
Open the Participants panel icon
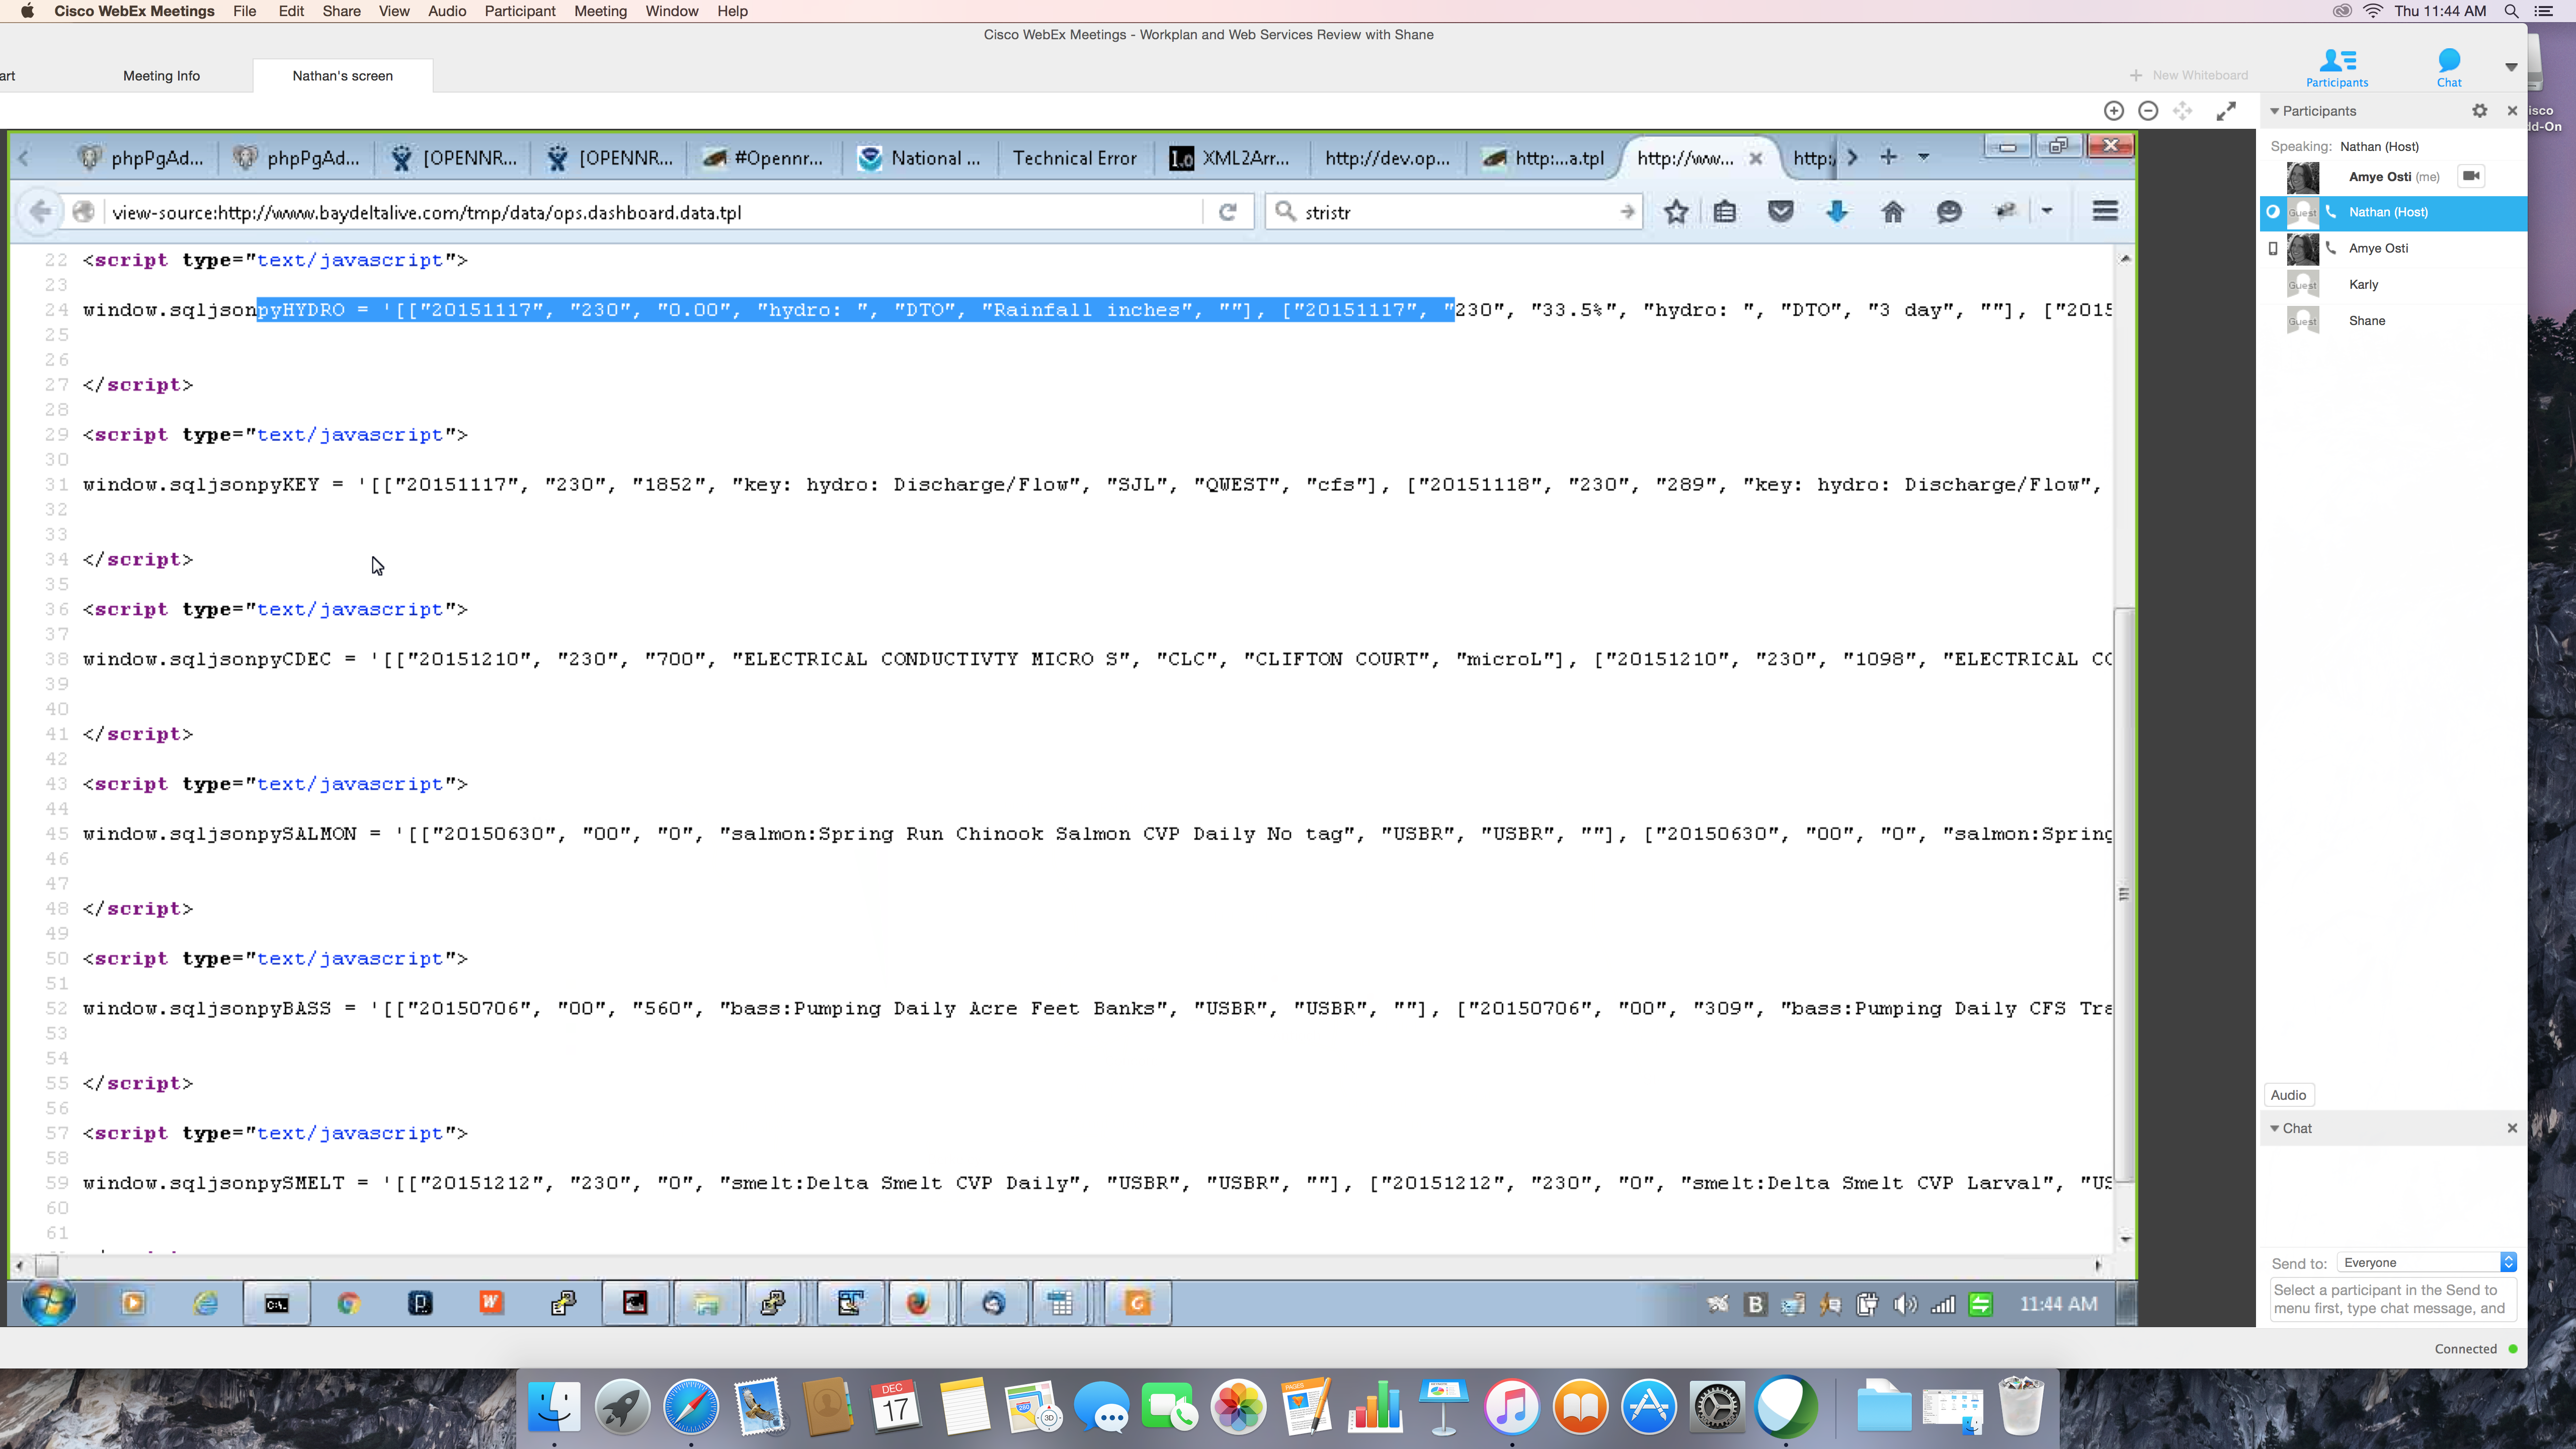[2337, 68]
